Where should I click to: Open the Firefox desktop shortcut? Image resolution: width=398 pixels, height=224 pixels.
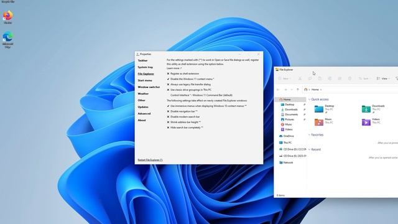(x=8, y=17)
